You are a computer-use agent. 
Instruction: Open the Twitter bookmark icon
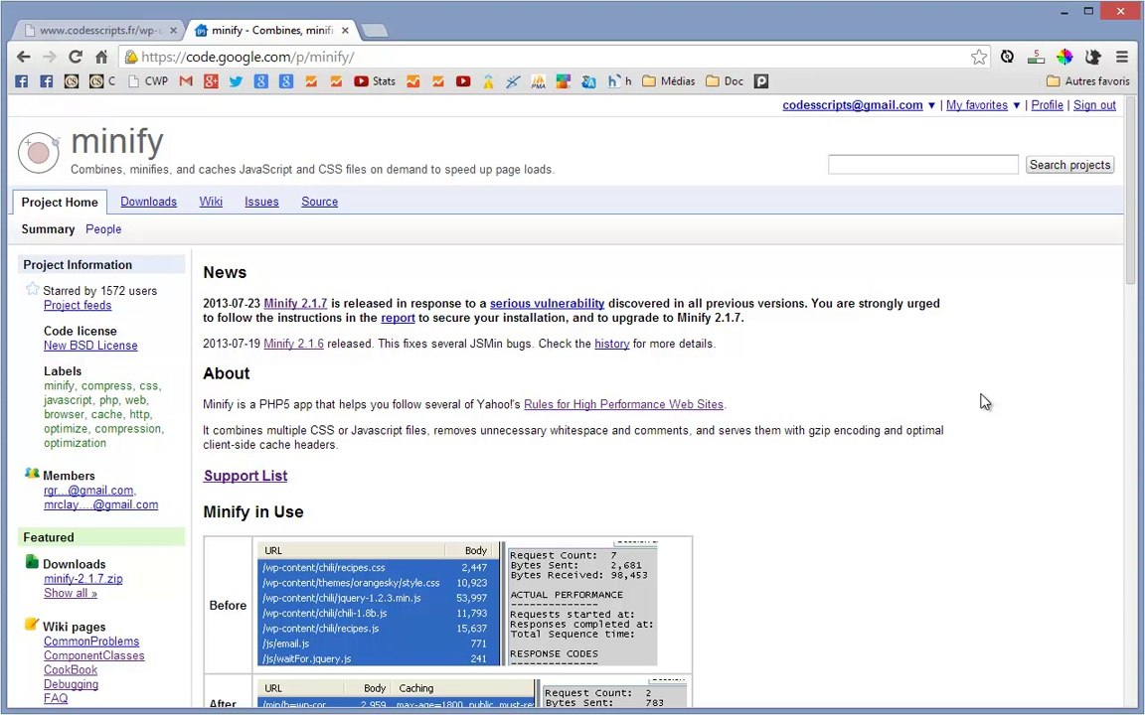236,81
